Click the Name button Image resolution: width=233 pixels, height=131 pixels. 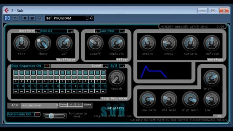click(63, 104)
